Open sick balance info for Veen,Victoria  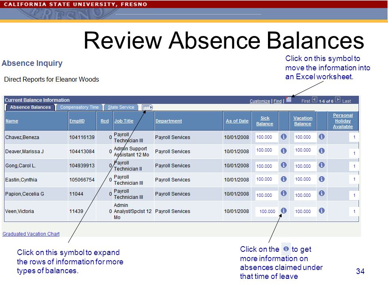pyautogui.click(x=284, y=211)
